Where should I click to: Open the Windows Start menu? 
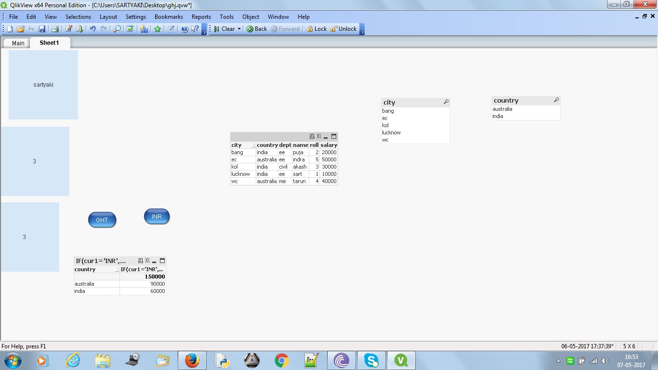[x=13, y=360]
